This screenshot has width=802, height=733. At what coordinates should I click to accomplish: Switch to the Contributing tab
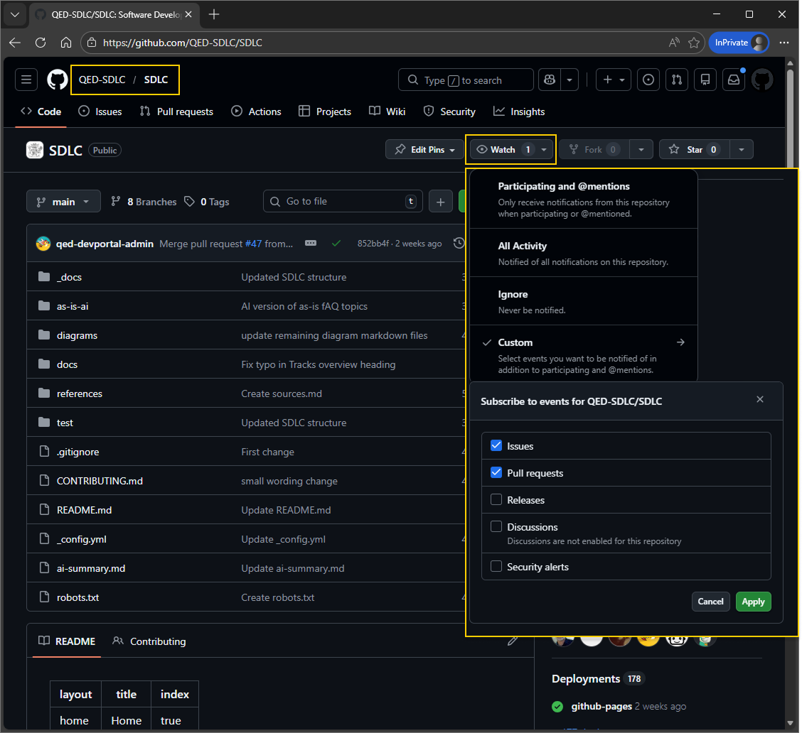tap(157, 641)
